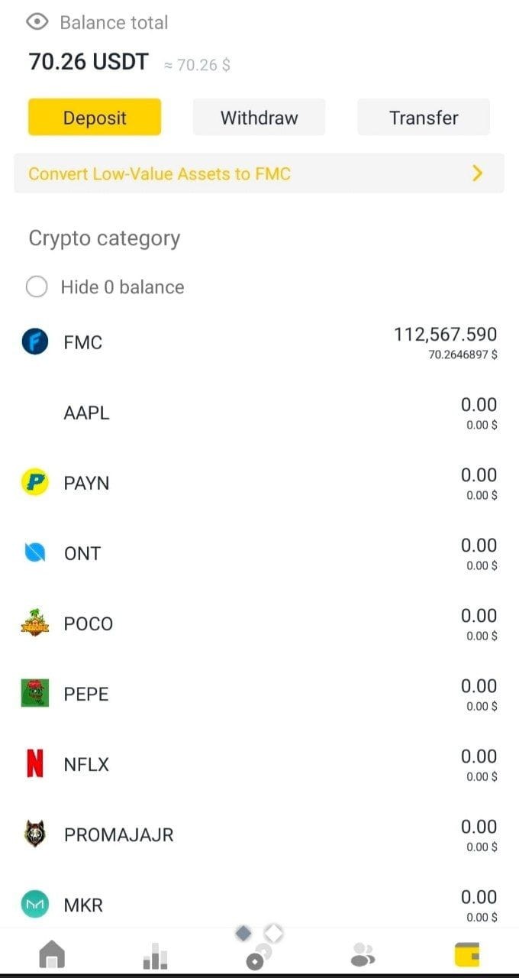Open the Home tab icon
Viewport: 519px width, 978px height.
point(52,954)
